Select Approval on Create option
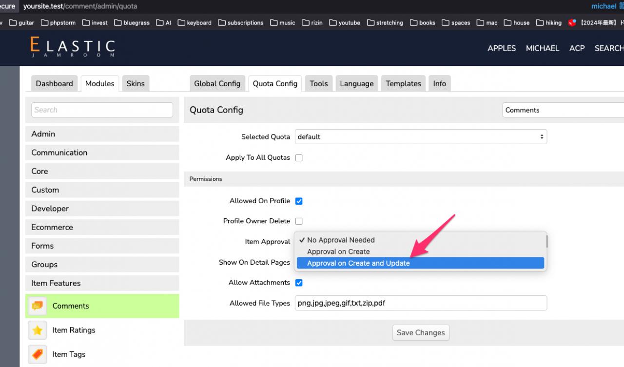Viewport: 624px width, 367px height. click(x=338, y=251)
